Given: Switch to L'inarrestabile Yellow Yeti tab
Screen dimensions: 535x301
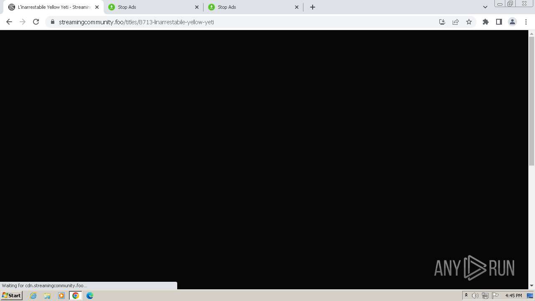Looking at the screenshot, I should pos(53,7).
